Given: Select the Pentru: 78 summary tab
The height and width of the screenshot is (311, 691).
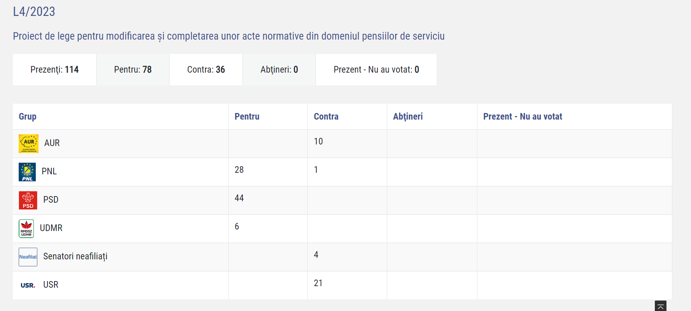Looking at the screenshot, I should [x=133, y=70].
